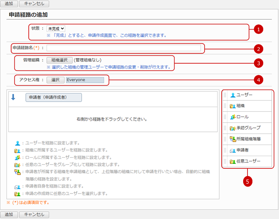Click the top 追加 button
This screenshot has height=219, width=279.
[x=9, y=4]
